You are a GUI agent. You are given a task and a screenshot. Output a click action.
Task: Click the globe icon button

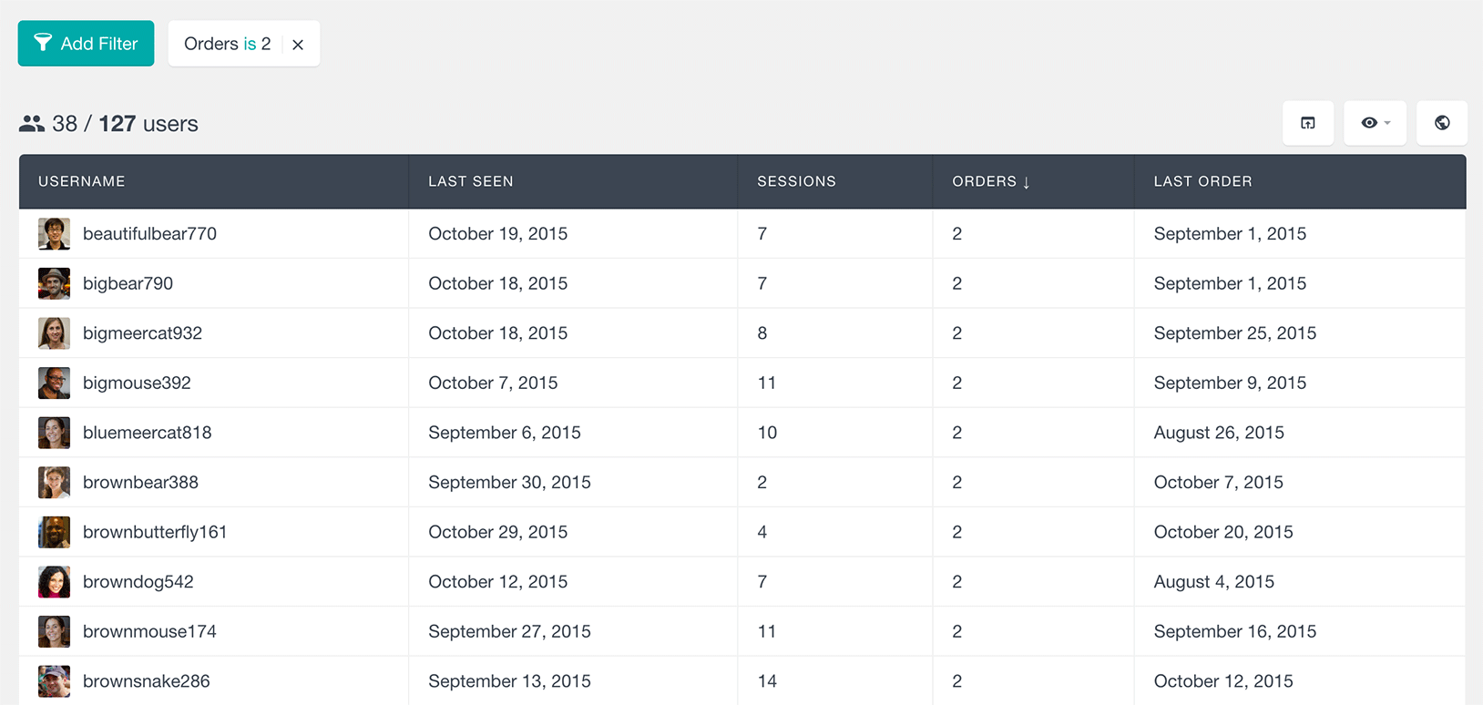pyautogui.click(x=1442, y=123)
